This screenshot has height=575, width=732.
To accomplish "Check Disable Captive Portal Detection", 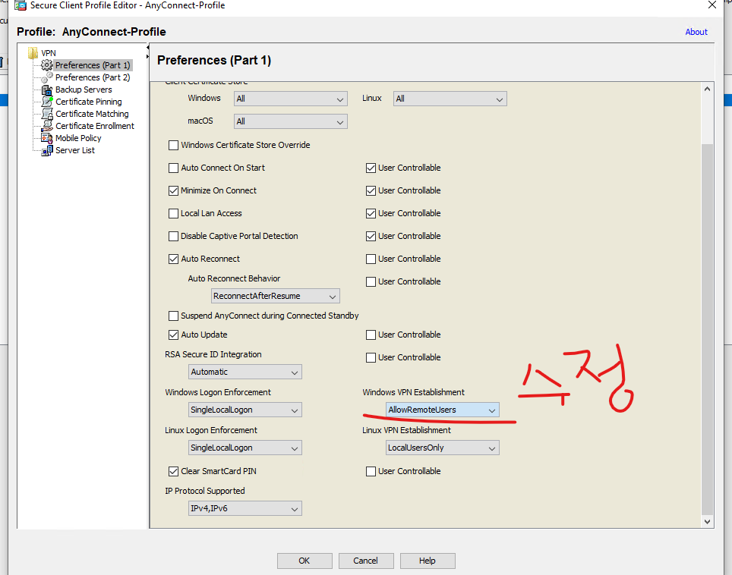I will [173, 237].
